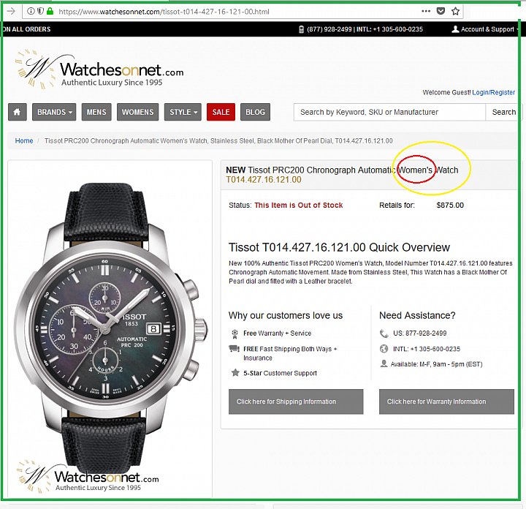Click the phone icon next to (877) 928-2499
526x509 pixels.
coord(301,29)
